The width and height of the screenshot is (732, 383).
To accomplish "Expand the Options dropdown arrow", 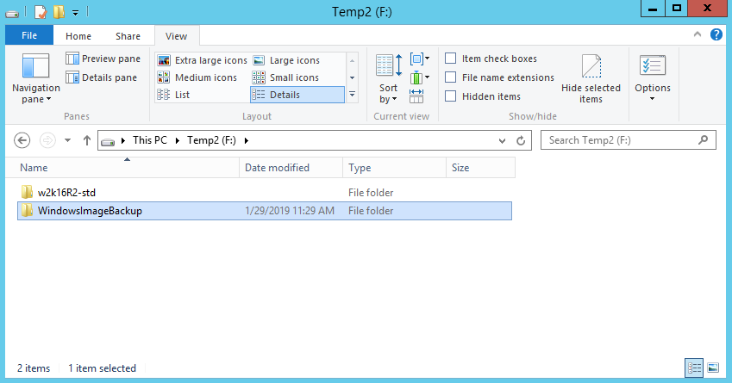I will click(652, 98).
